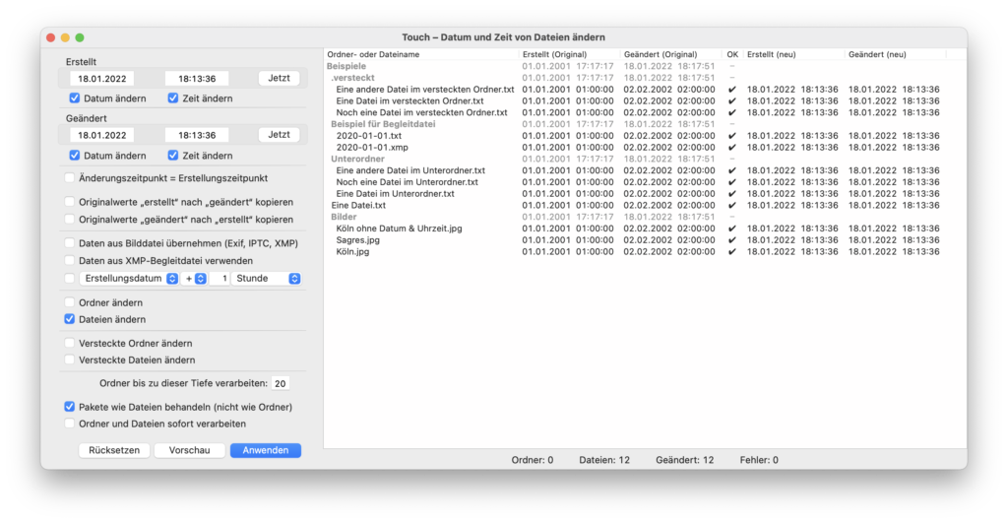The image size is (1008, 523).
Task: Select Eine Datei im versteckten Ordner.txt
Action: 646,101
